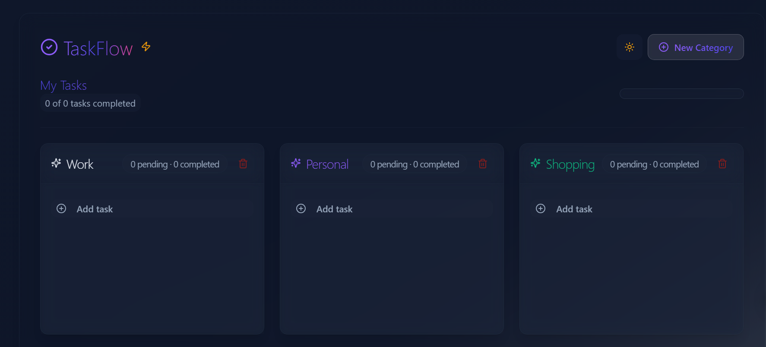Click the overall tasks progress bar
This screenshot has width=766, height=347.
pos(681,94)
